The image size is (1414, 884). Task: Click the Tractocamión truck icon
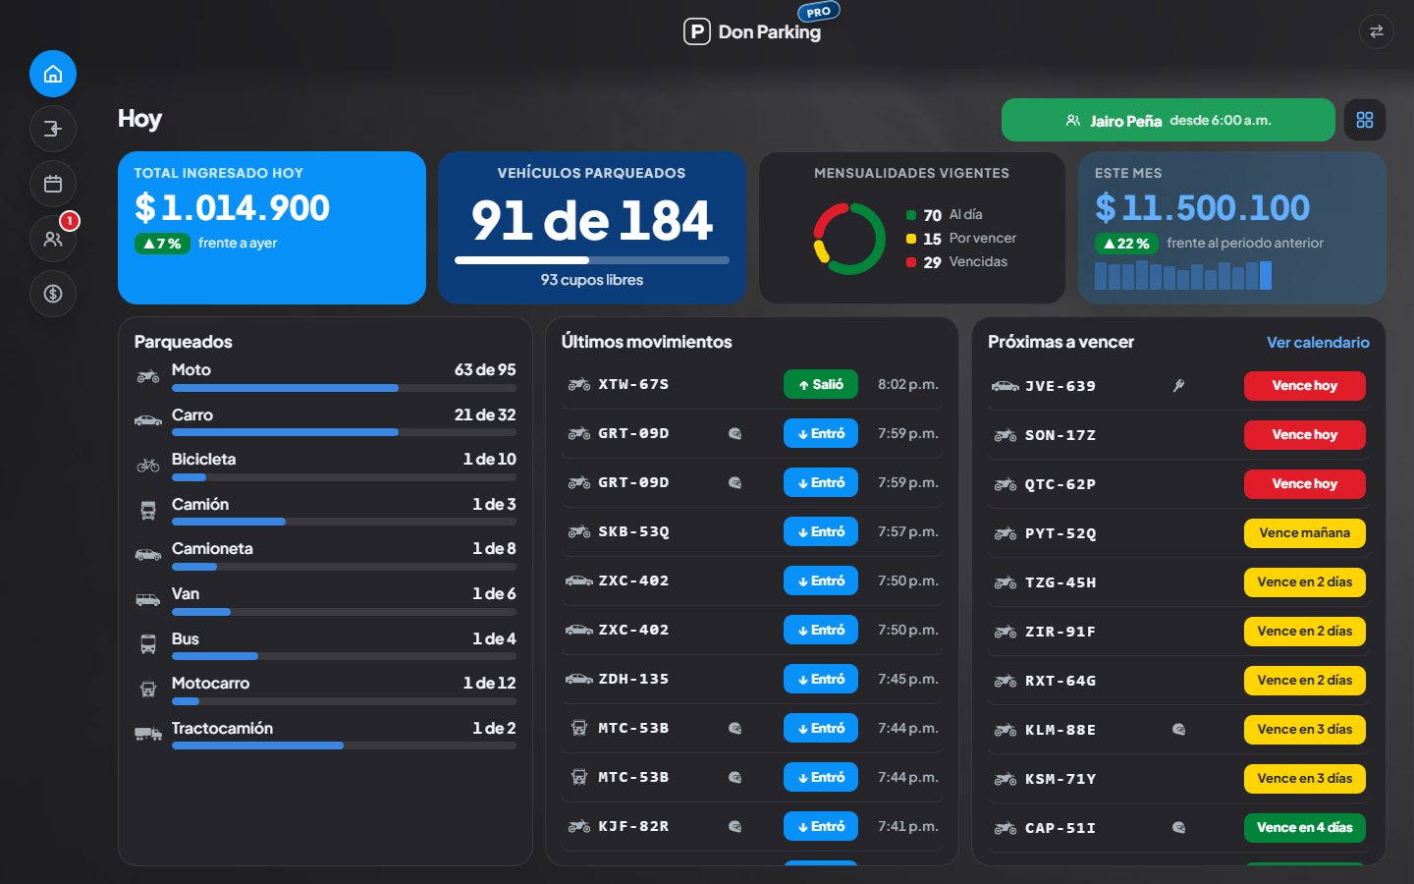pos(148,734)
